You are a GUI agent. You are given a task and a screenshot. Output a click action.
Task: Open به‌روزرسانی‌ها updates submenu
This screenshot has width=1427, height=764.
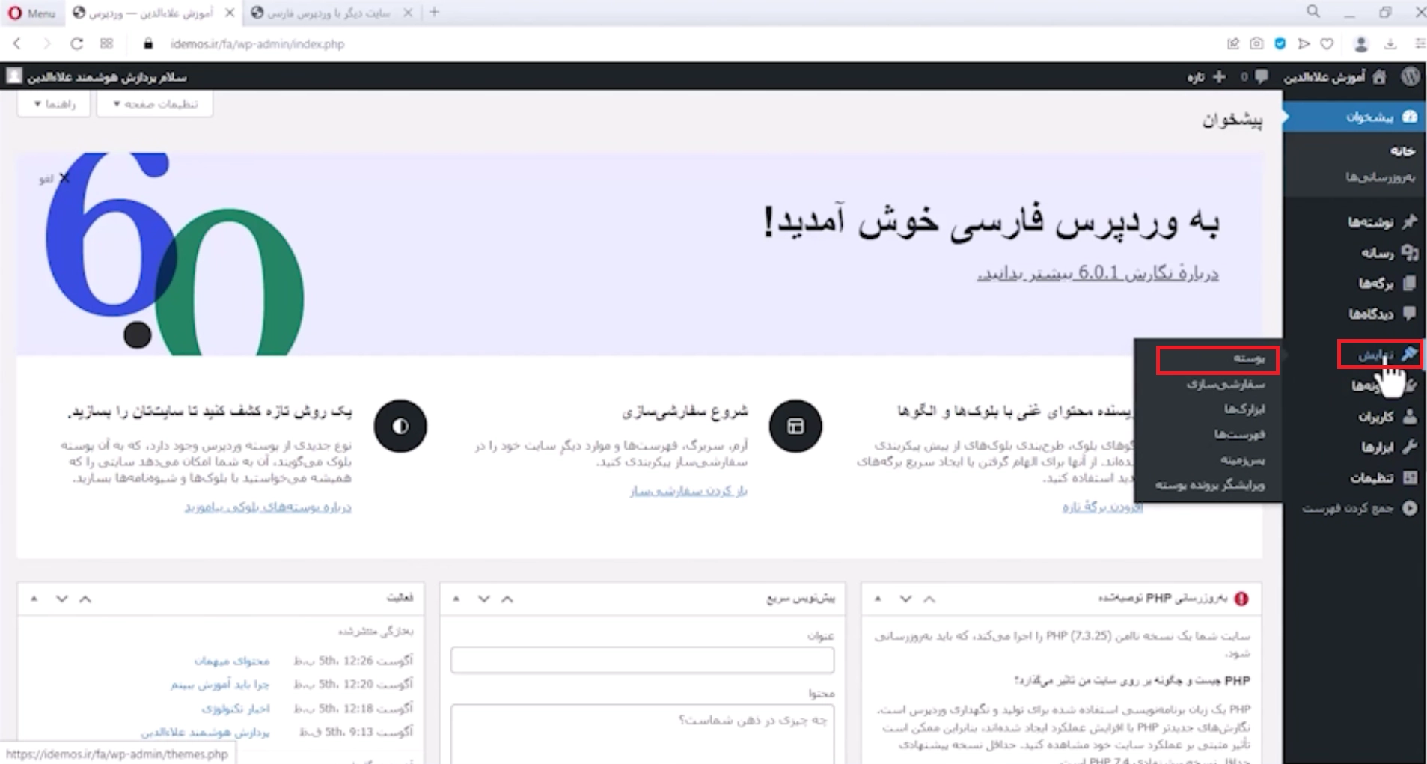pyautogui.click(x=1381, y=177)
